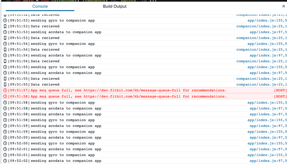Select the 09:52:00 sending accdata log message
This screenshot has height=164, width=287.
click(66, 138)
